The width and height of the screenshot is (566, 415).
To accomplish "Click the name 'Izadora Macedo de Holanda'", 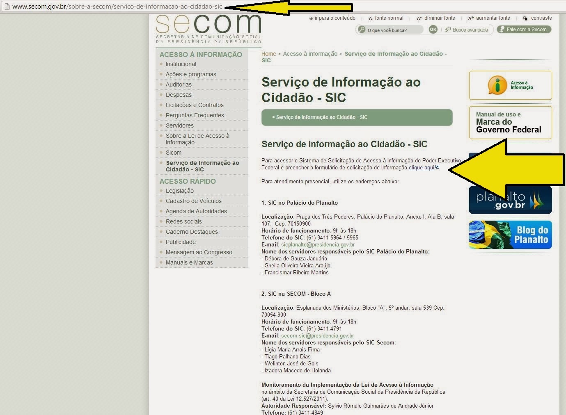I will click(x=298, y=371).
